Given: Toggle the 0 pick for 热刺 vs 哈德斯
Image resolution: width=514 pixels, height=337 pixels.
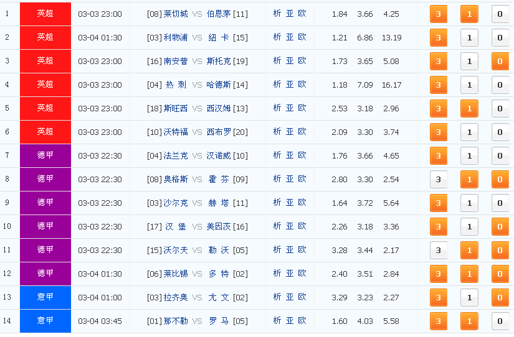Looking at the screenshot, I should [500, 85].
